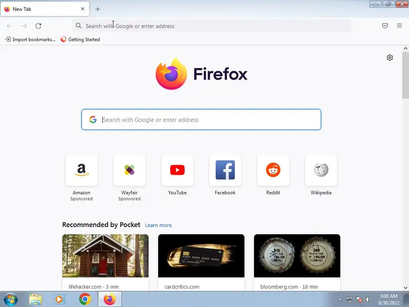Focus the central Google search box
The height and width of the screenshot is (307, 409).
(201, 120)
